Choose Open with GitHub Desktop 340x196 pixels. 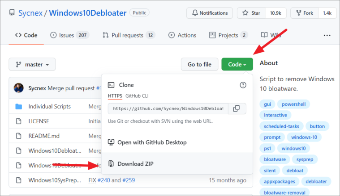click(x=177, y=142)
